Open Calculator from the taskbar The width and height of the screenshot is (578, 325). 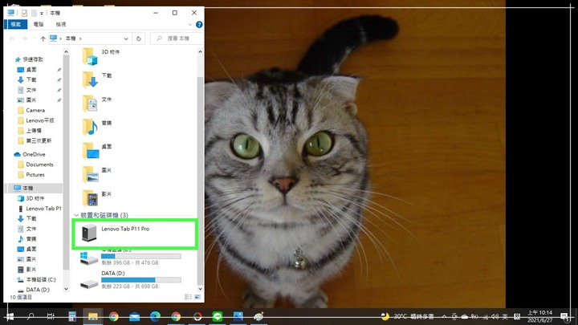72,316
